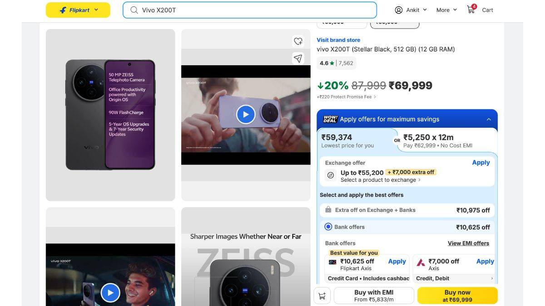Click the add-to-cart icon button
The height and width of the screenshot is (306, 545).
click(322, 296)
